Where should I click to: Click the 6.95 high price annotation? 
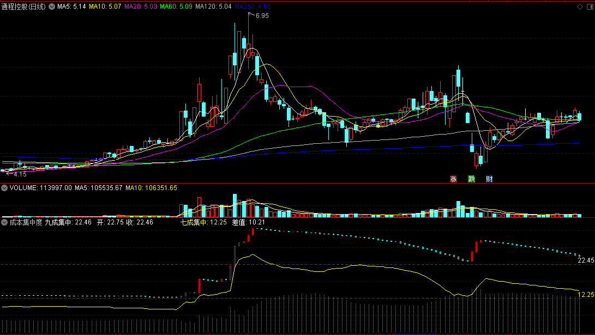click(x=262, y=16)
